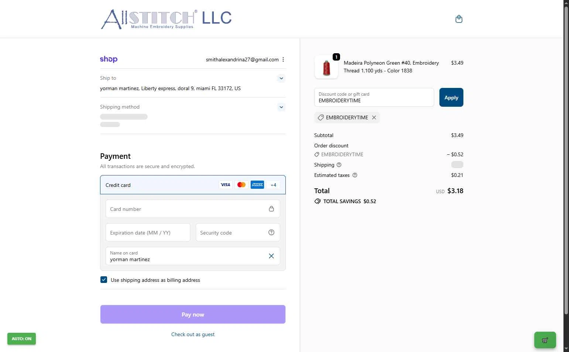Click the shipping address text
569x352 pixels.
170,88
